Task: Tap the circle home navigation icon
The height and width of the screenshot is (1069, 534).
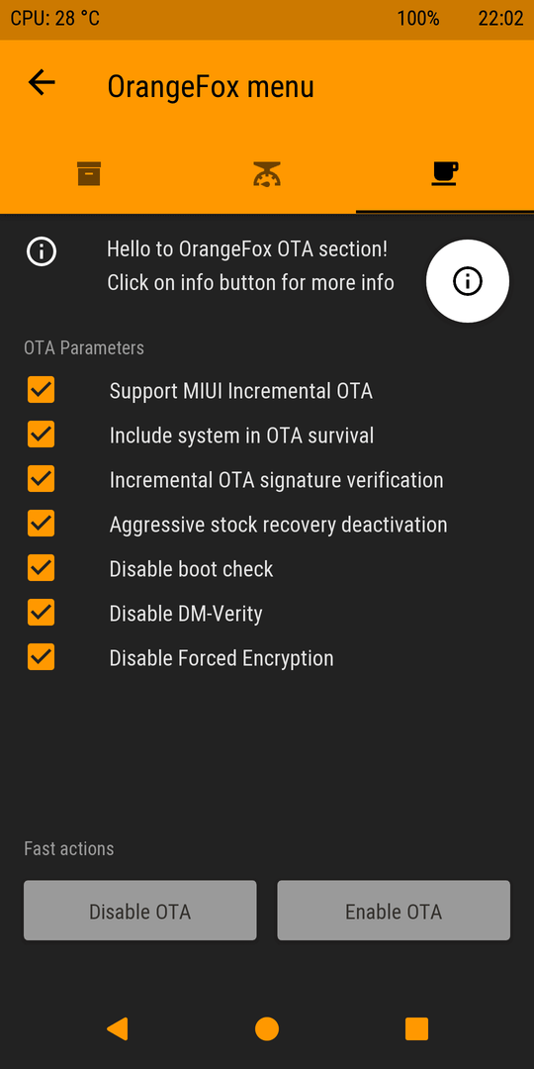Action: (267, 1028)
